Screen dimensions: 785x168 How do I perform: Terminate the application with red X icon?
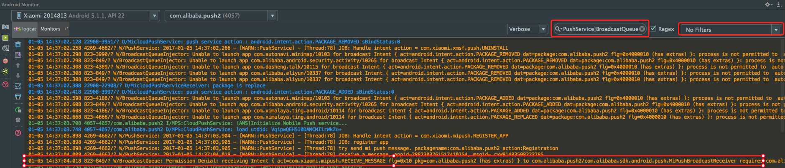tap(5, 61)
